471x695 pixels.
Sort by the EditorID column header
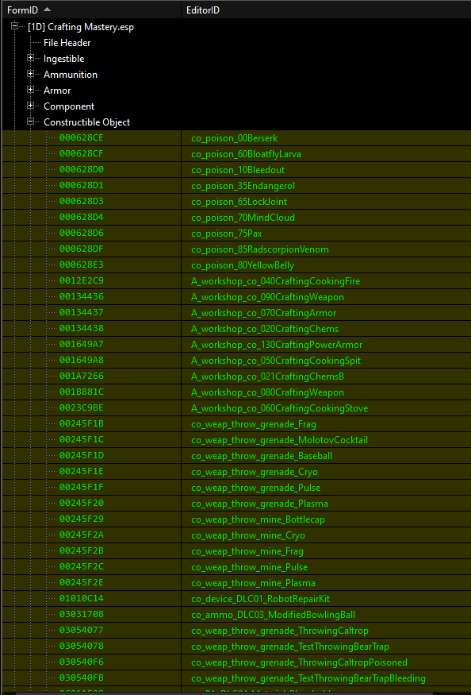(326, 10)
